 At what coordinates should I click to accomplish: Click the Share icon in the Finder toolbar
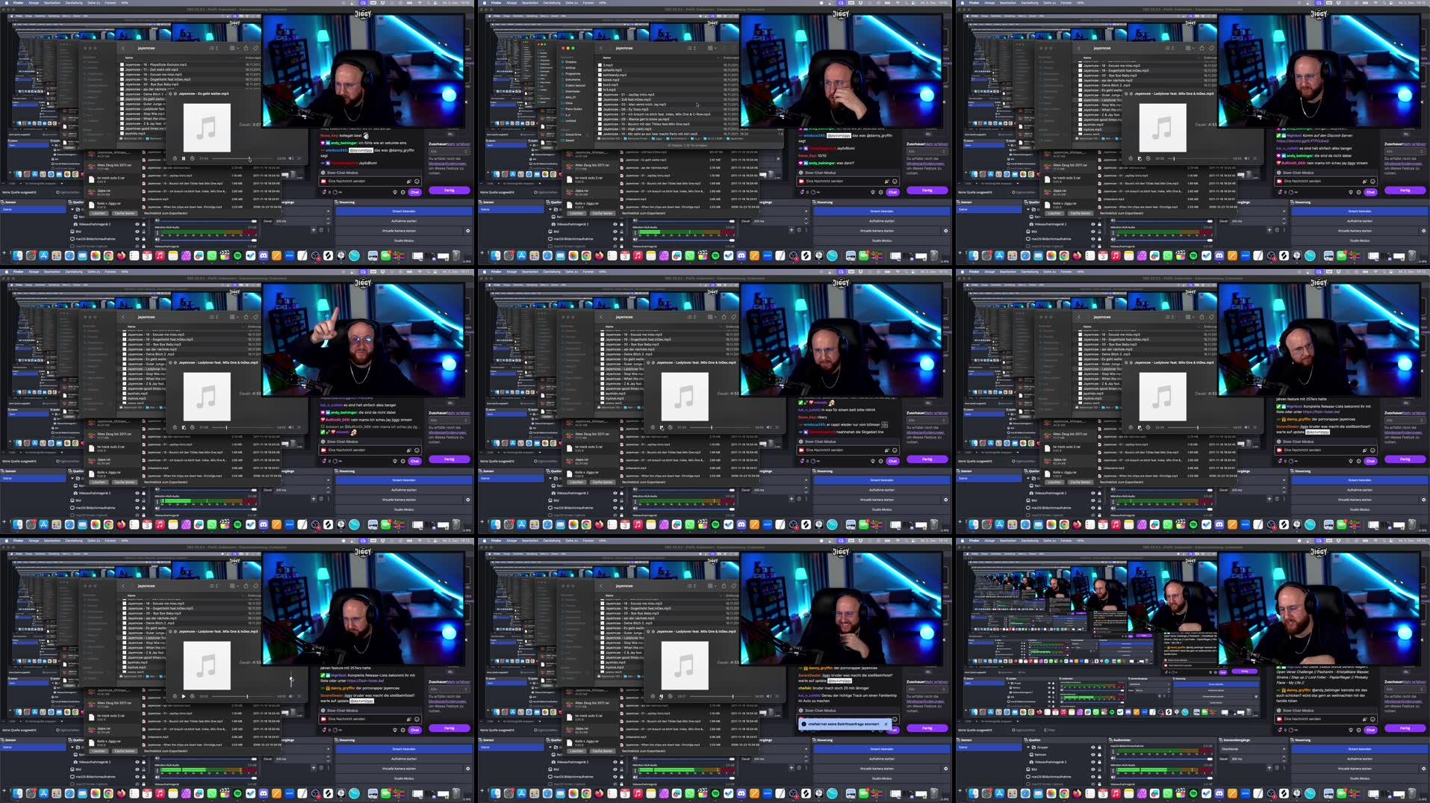click(246, 48)
